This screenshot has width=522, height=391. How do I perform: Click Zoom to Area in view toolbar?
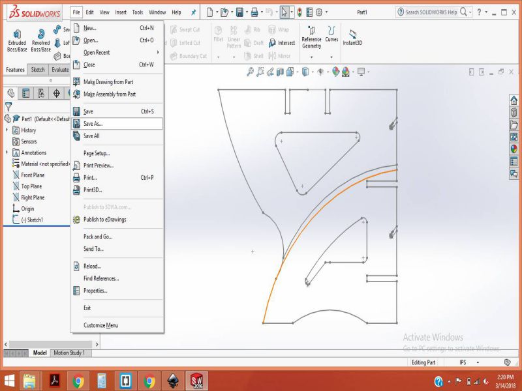(260, 72)
